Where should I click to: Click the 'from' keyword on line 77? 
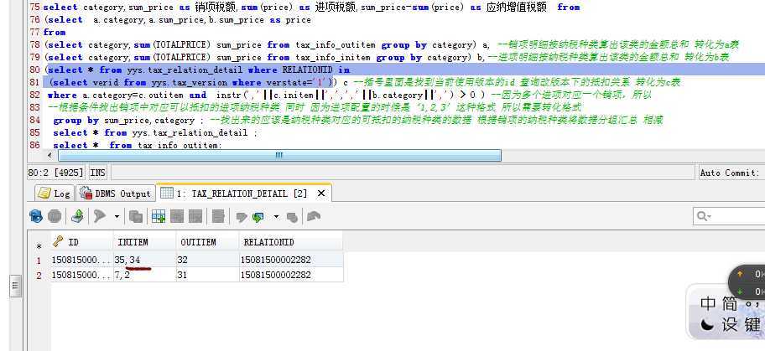[55, 32]
